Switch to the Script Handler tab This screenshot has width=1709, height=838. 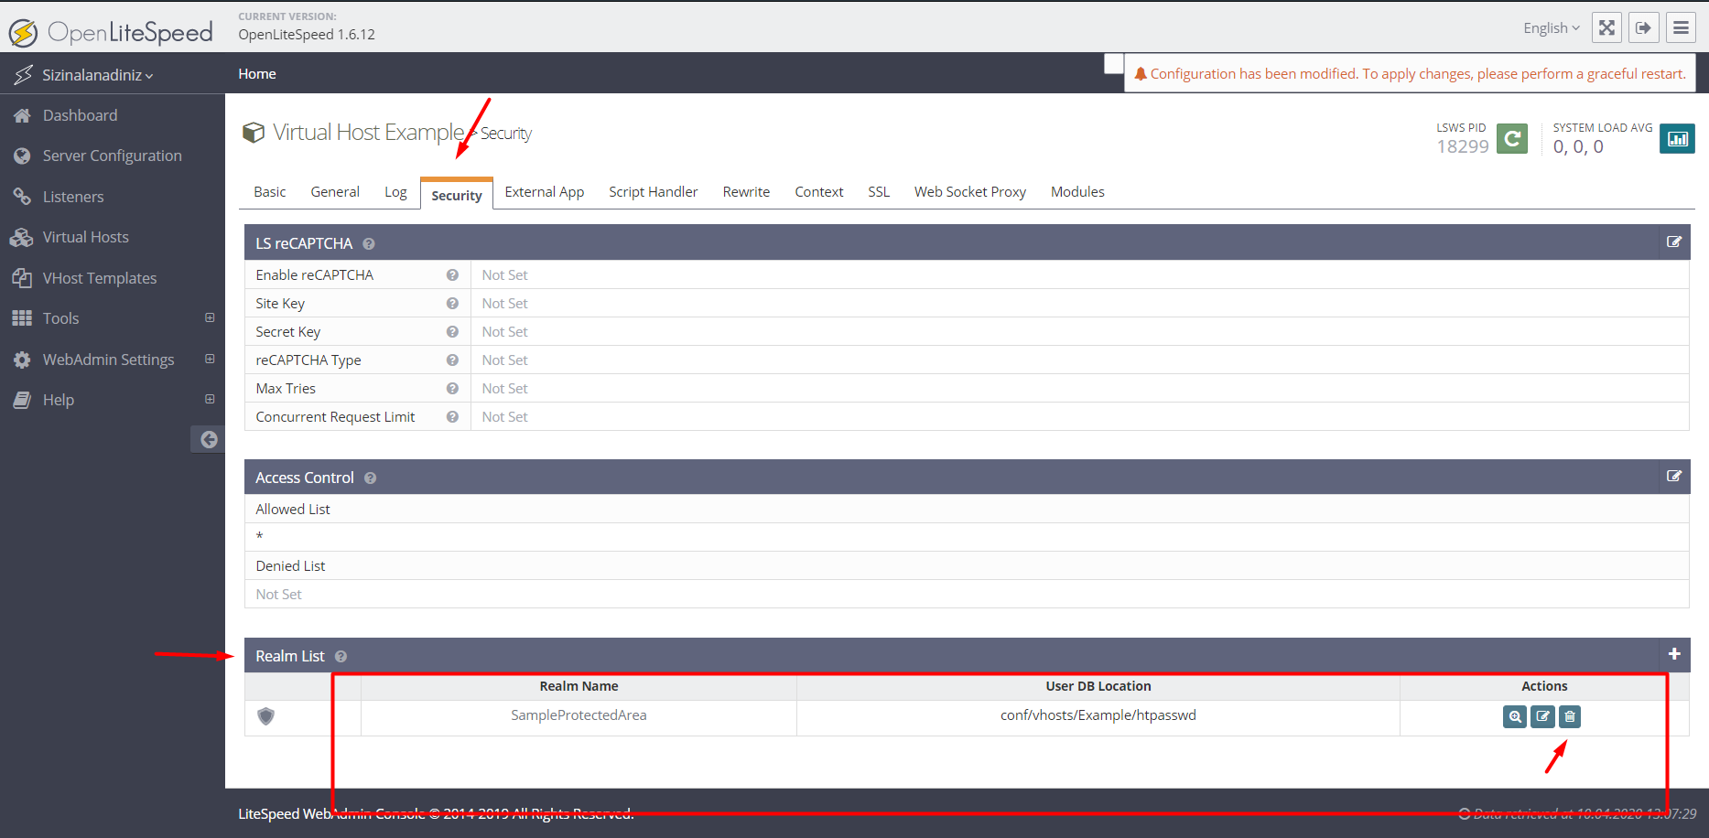654,192
